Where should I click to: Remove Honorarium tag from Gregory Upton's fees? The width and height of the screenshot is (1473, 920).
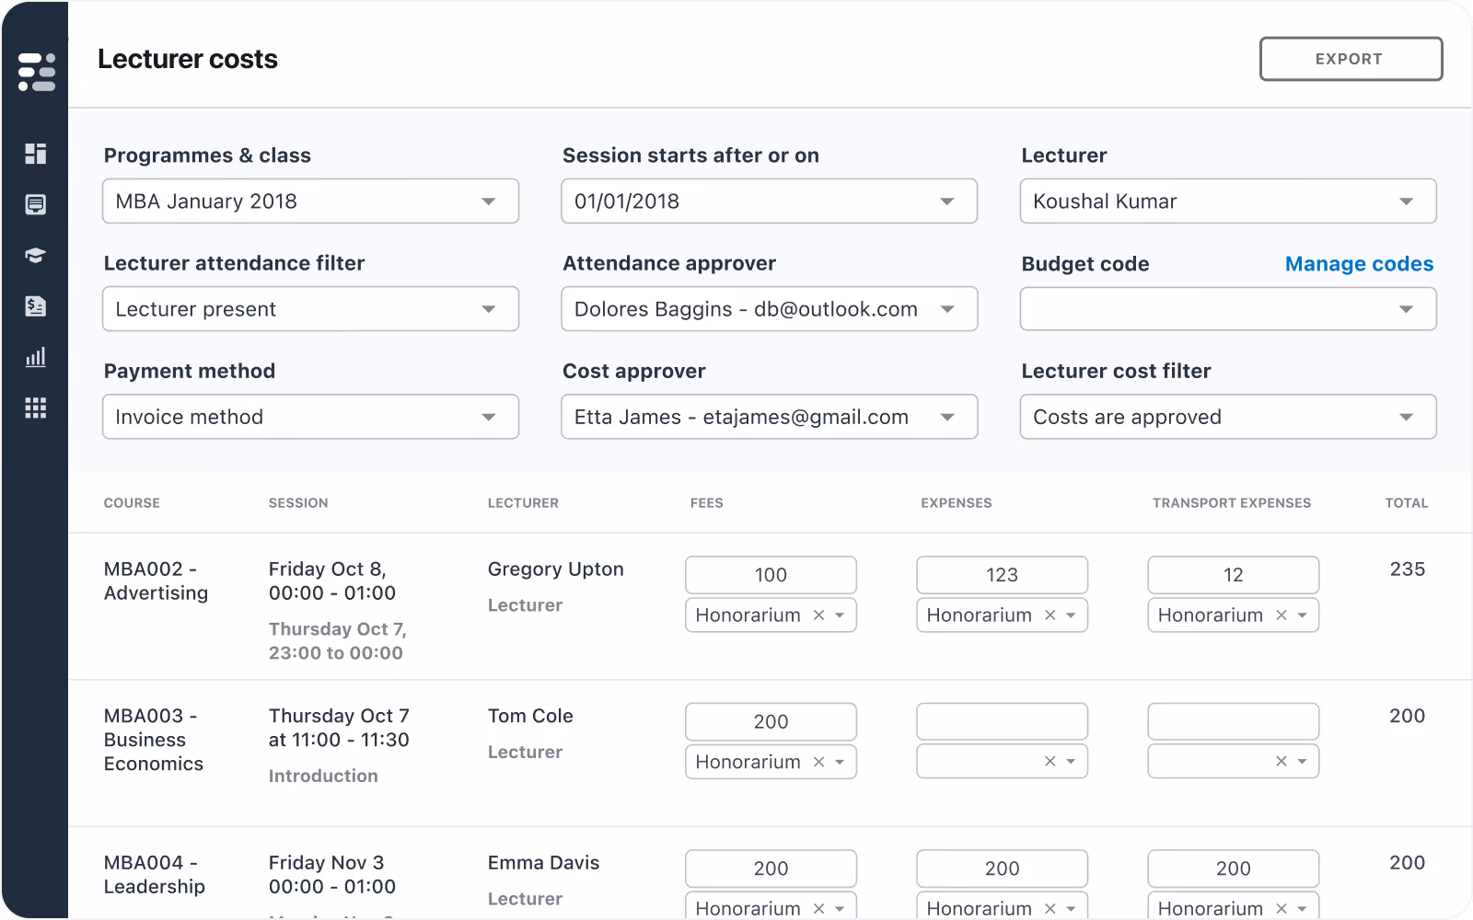pos(818,615)
